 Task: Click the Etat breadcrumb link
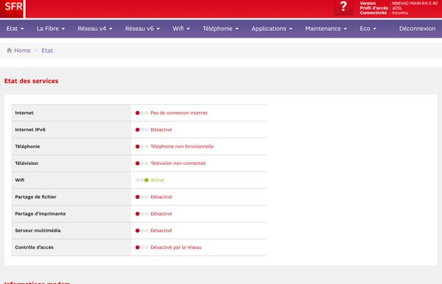pyautogui.click(x=47, y=51)
